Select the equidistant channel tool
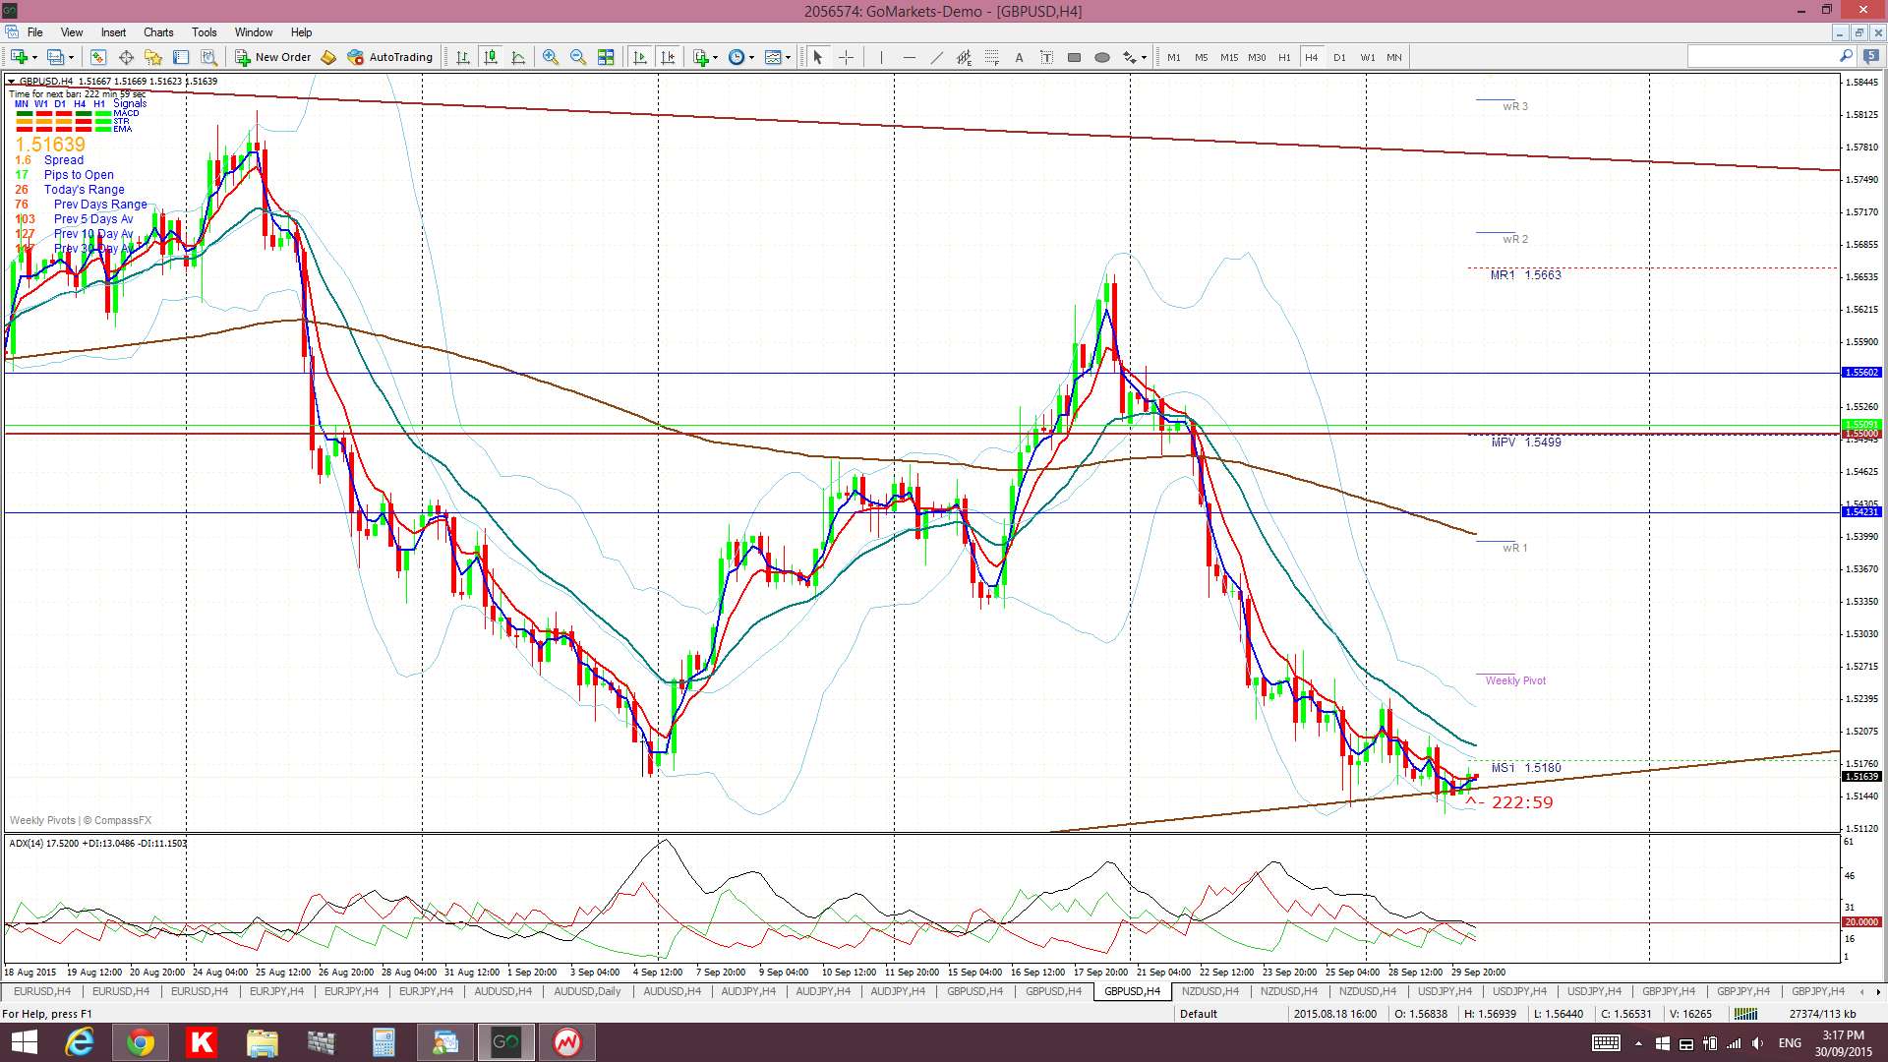 pyautogui.click(x=964, y=57)
